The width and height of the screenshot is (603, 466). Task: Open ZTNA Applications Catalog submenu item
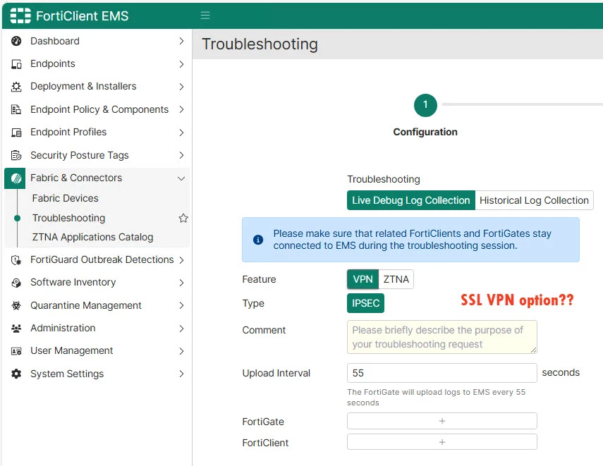92,237
